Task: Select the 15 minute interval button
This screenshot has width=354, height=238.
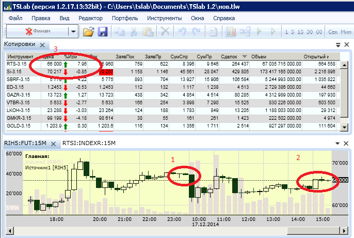Action: click(x=300, y=32)
